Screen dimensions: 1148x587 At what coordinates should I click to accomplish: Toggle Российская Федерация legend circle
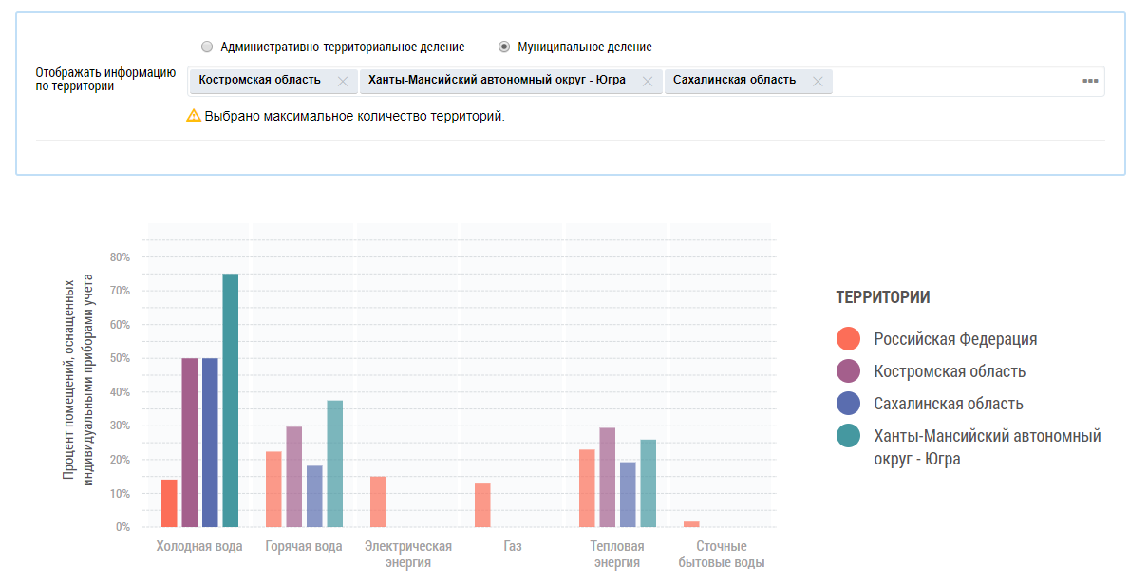pos(848,339)
